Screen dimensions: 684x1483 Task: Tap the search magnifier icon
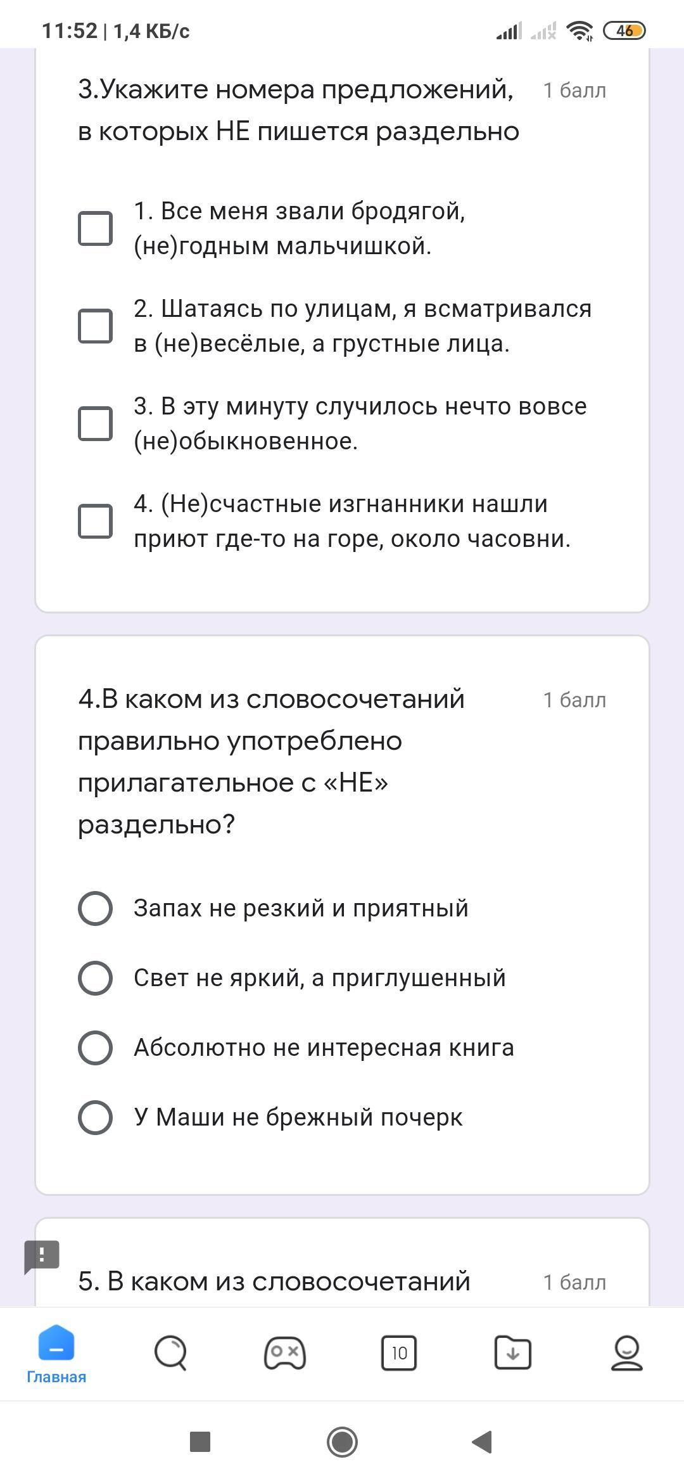[x=170, y=1353]
